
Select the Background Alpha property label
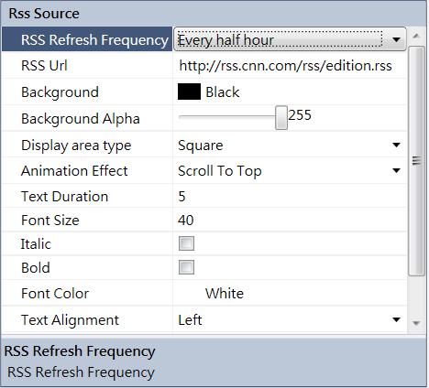click(81, 119)
